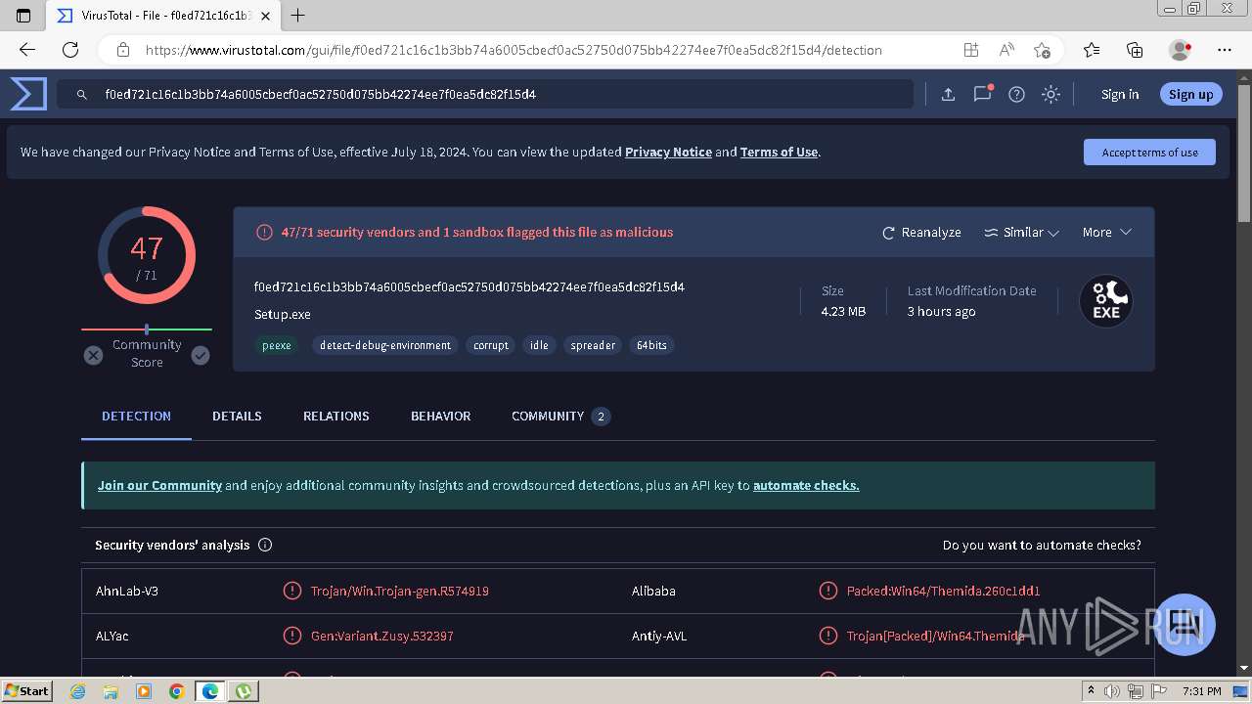Screen dimensions: 1252x704
Task: Open the Windows Start menu
Action: [27, 691]
